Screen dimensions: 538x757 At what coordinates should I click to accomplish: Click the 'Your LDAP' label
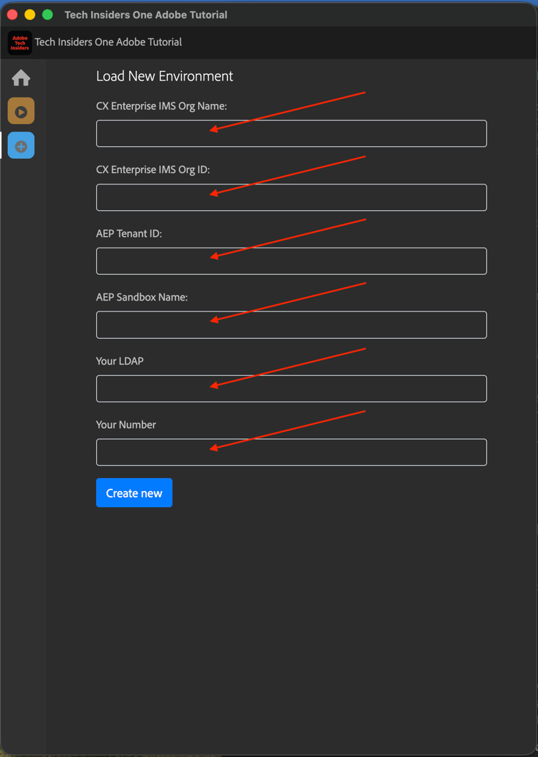[x=120, y=361]
